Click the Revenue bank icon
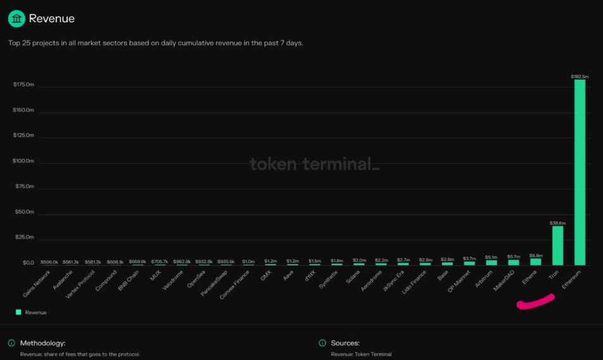The width and height of the screenshot is (603, 360). 17,18
